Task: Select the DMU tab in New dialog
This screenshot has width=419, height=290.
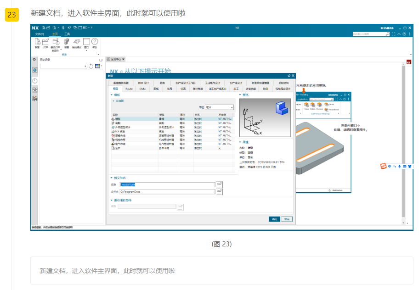Action: point(142,89)
